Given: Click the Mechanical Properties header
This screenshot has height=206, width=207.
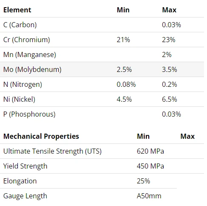Looking at the screenshot, I should pos(41,136).
